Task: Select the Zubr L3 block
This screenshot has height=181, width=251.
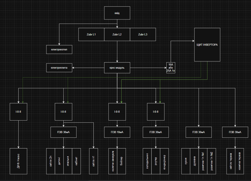Action: coord(143,34)
